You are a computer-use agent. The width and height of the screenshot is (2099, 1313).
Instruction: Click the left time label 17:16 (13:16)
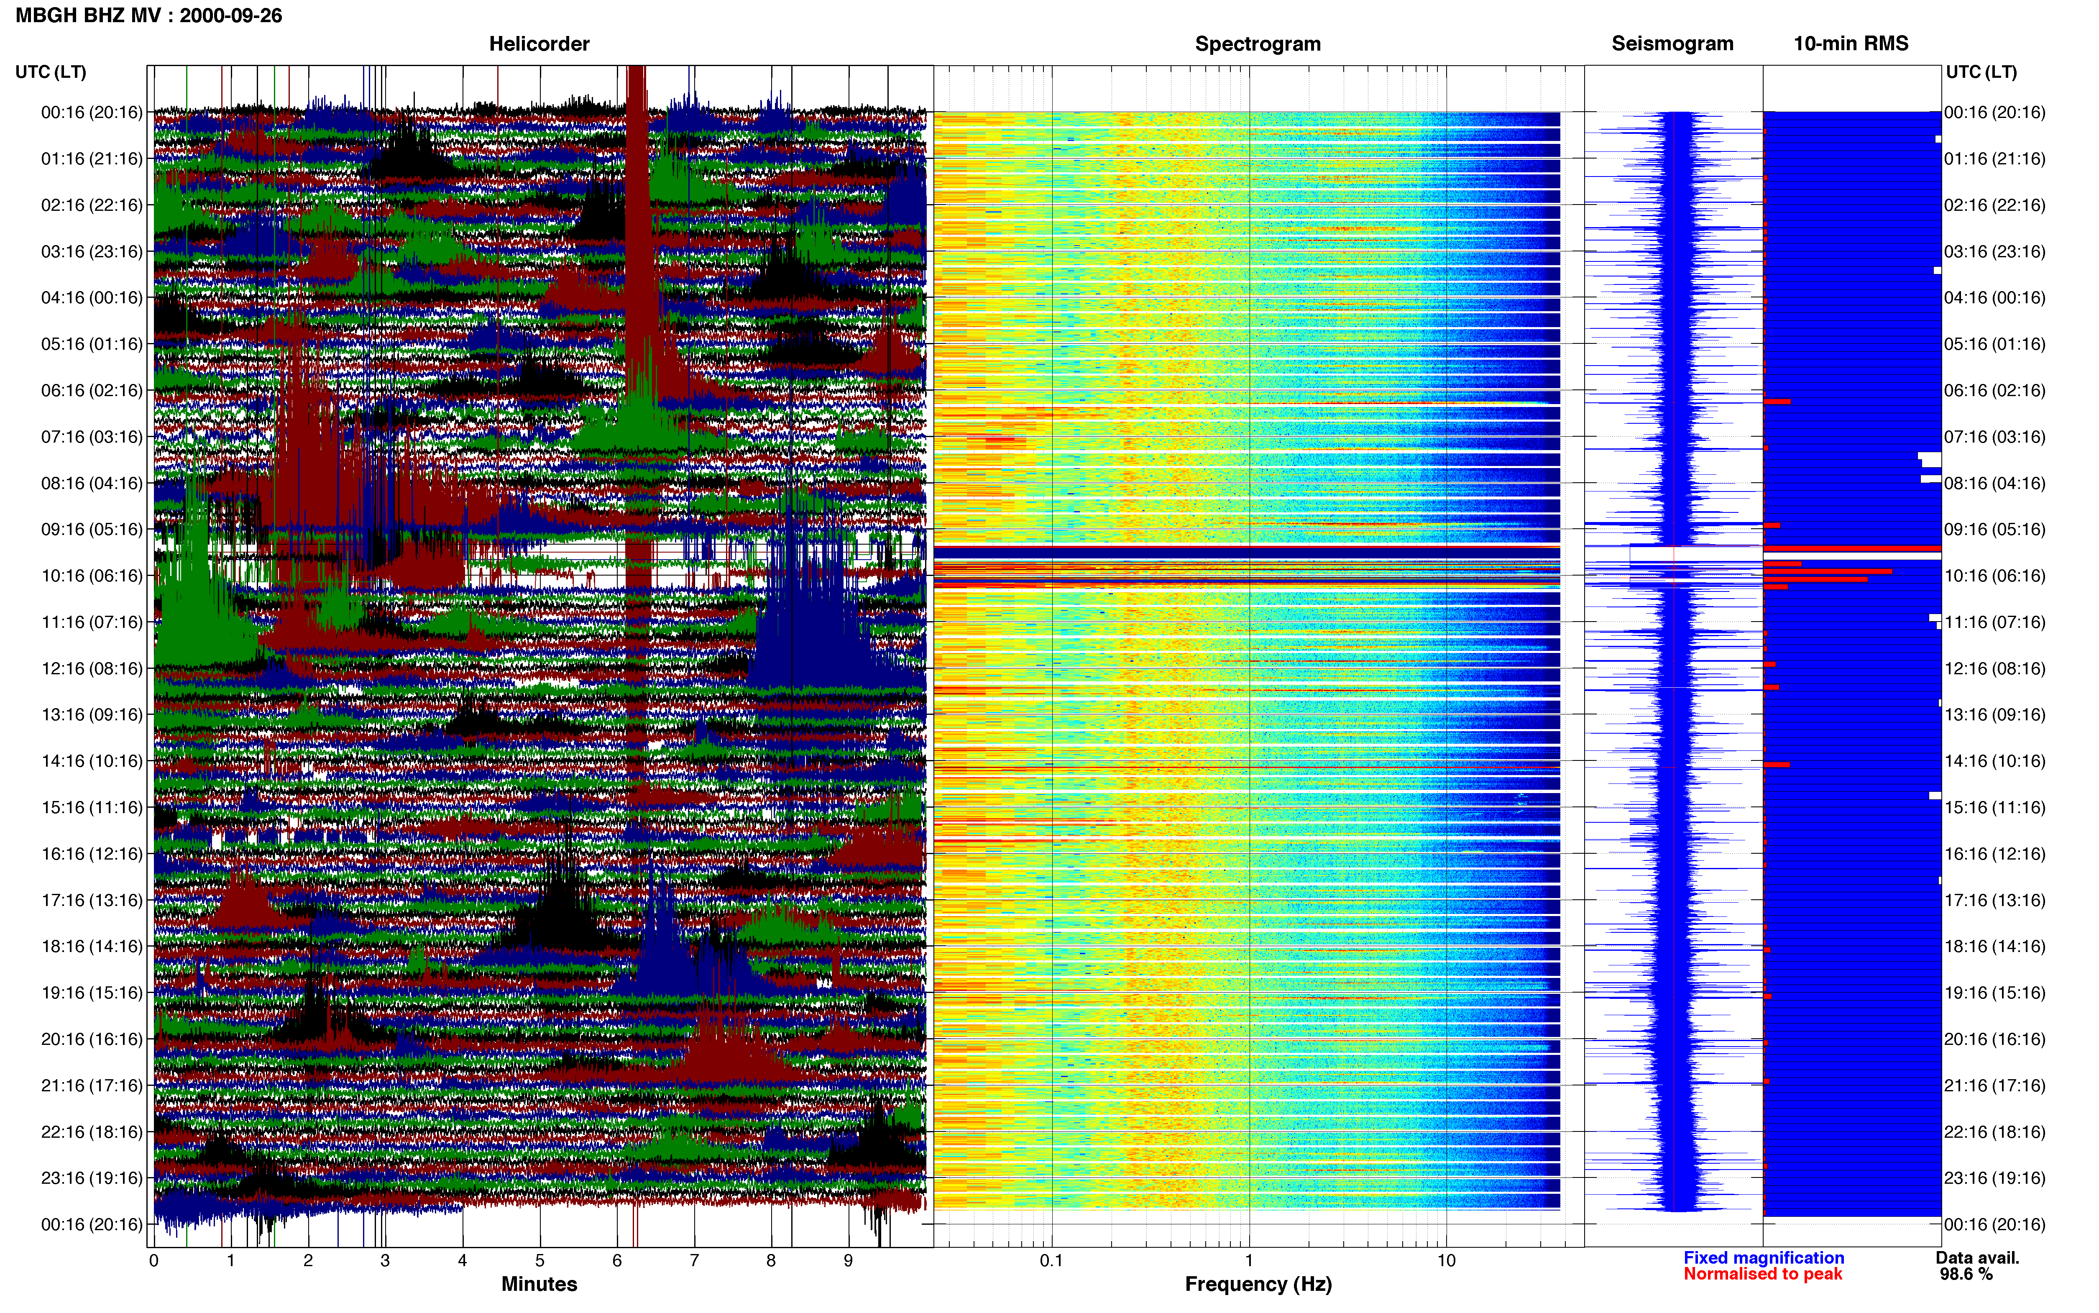pyautogui.click(x=92, y=901)
